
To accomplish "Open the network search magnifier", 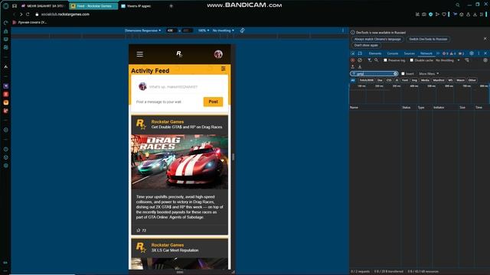I will (x=377, y=60).
